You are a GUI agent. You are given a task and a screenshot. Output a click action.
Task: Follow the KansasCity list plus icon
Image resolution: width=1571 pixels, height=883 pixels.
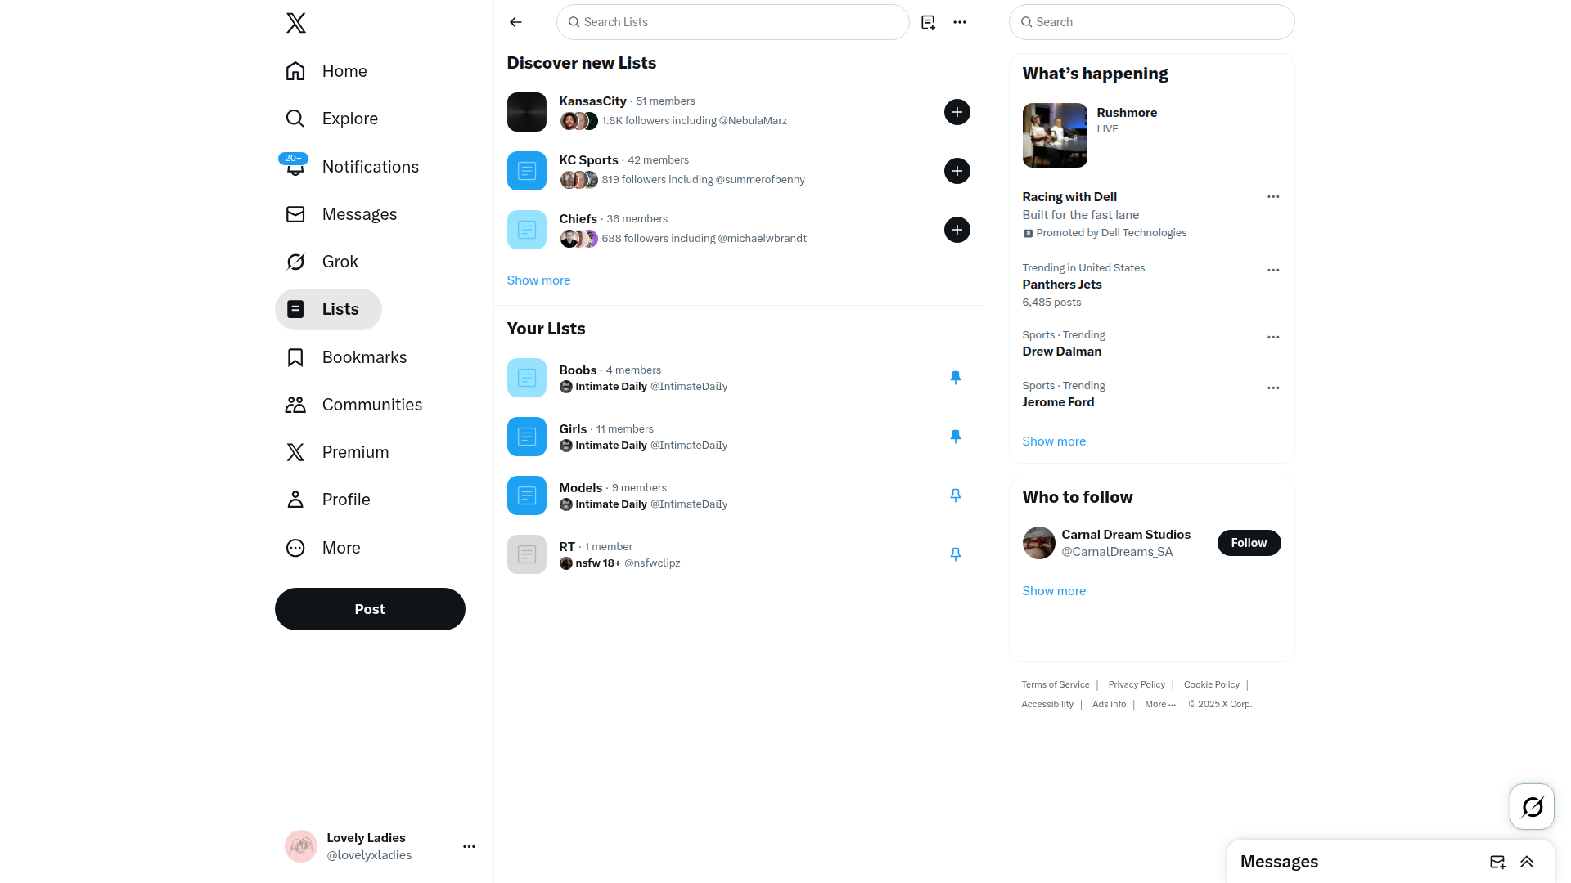click(x=957, y=112)
